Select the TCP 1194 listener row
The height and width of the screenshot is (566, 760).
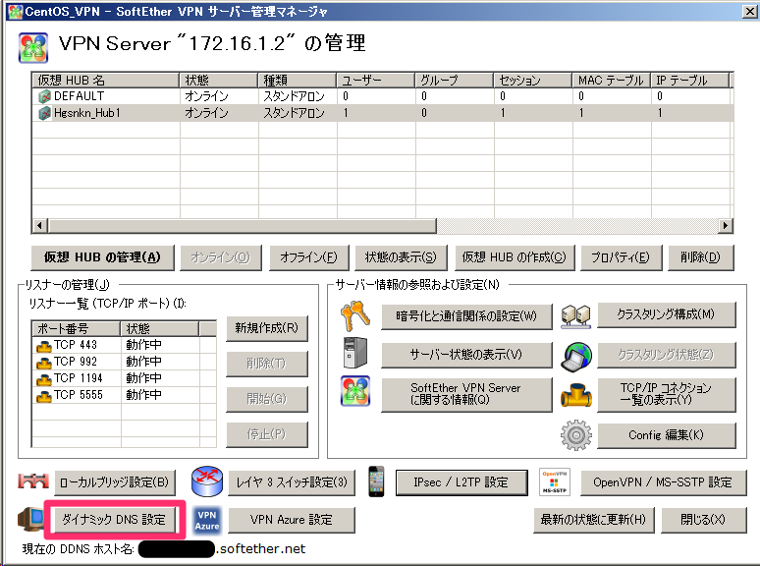click(x=124, y=378)
